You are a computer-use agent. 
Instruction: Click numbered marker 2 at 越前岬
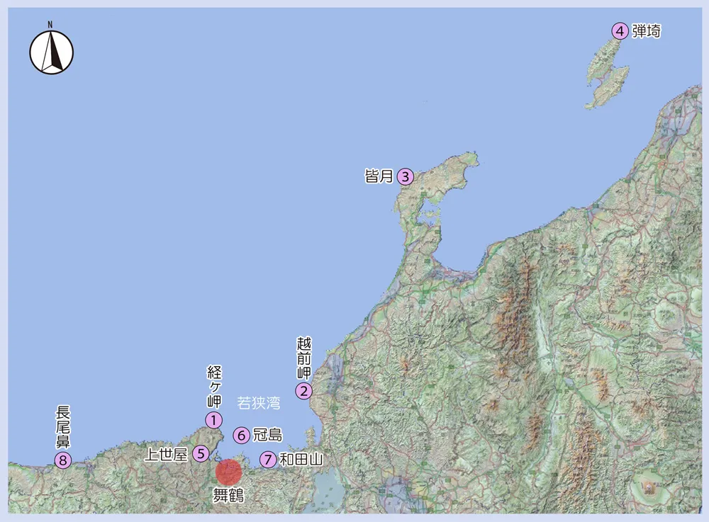click(304, 391)
